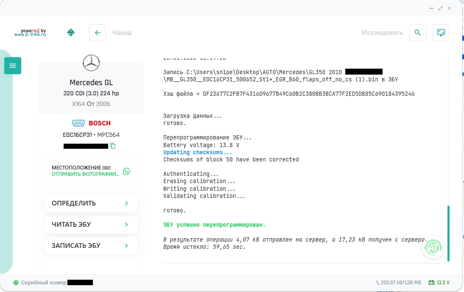464x292 pixels.
Task: Click the 202,57 kB/1,28 MB traffic value
Action: point(401,283)
